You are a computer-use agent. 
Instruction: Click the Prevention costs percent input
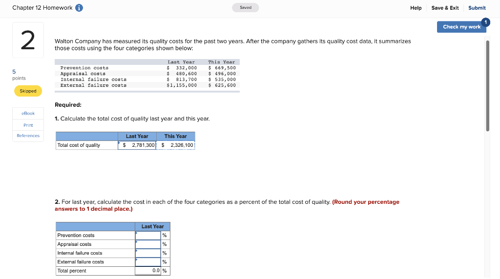click(x=148, y=236)
